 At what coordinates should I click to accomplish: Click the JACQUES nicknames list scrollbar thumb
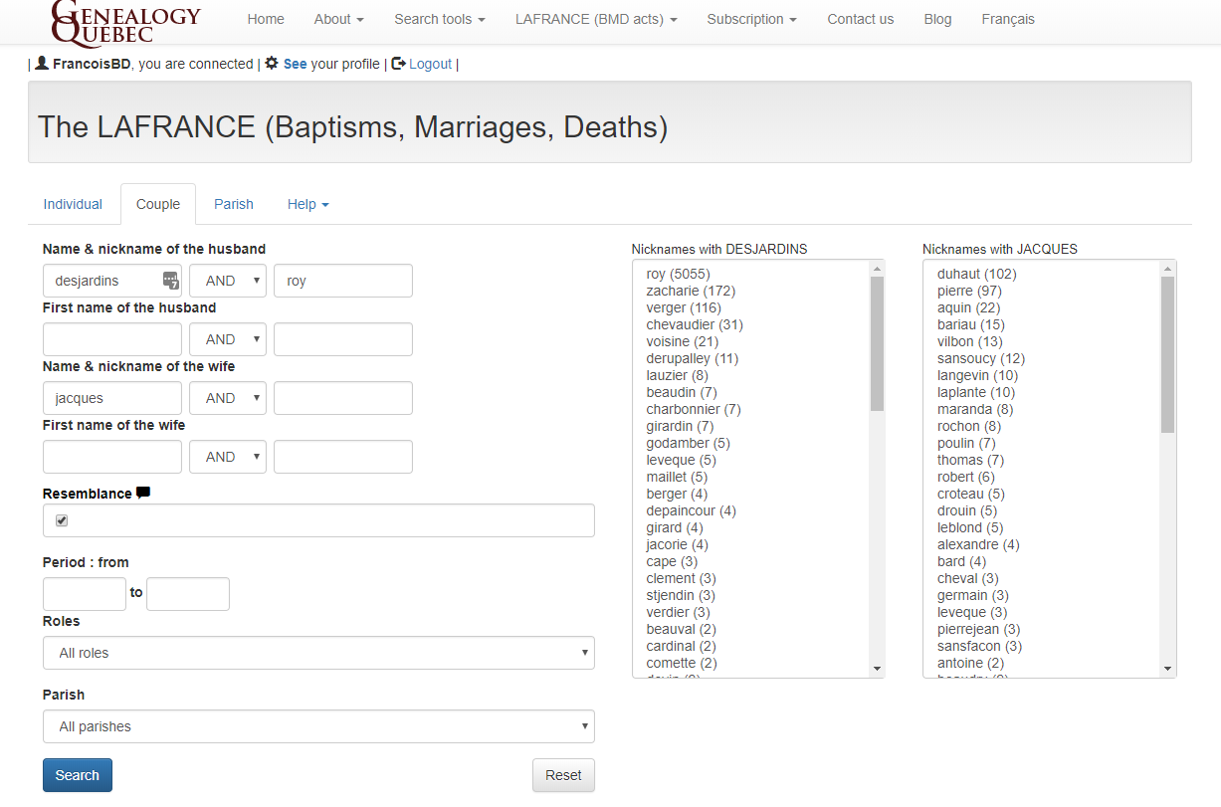(x=1168, y=354)
